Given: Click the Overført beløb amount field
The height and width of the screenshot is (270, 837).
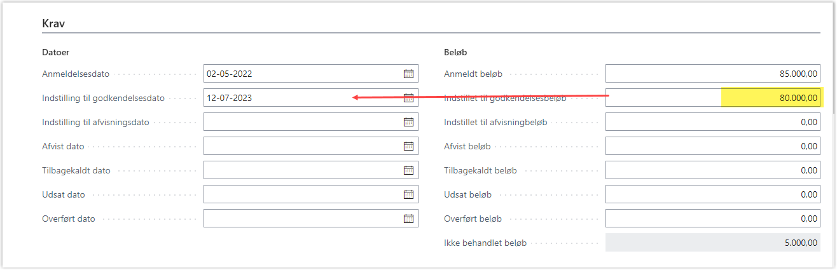Looking at the screenshot, I should (x=713, y=219).
